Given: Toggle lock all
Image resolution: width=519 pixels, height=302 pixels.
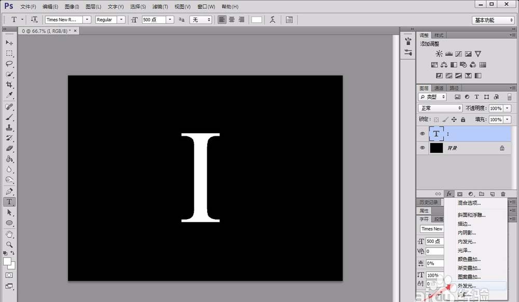Looking at the screenshot, I should pyautogui.click(x=463, y=120).
